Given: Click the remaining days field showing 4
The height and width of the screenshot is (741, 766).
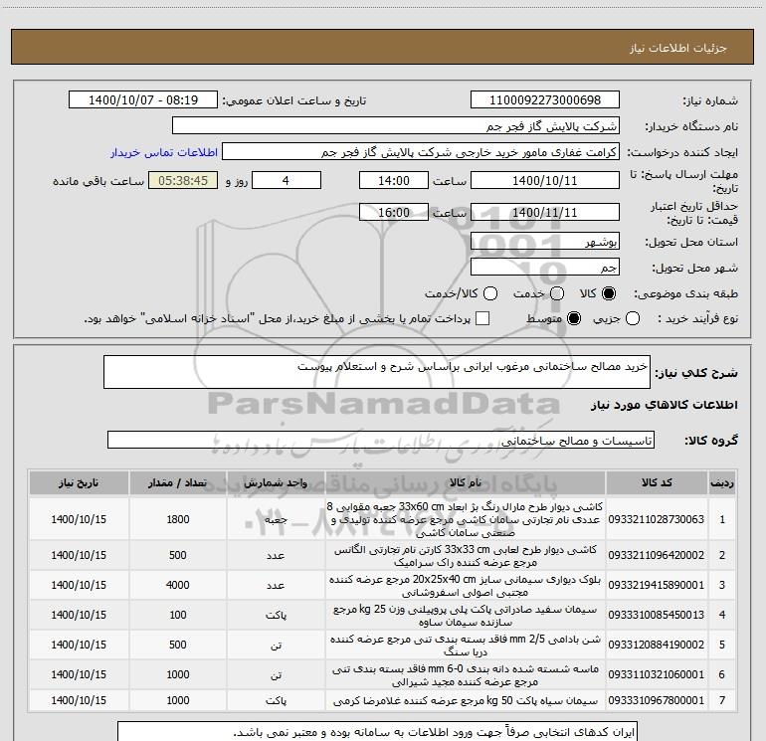Looking at the screenshot, I should pos(287,180).
